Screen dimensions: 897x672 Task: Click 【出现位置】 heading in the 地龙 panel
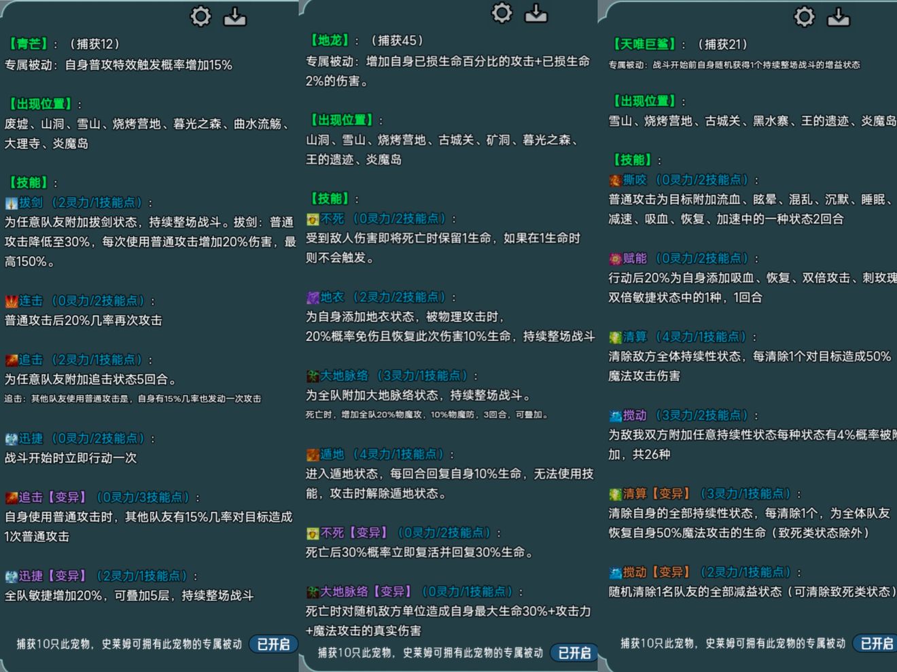[x=342, y=120]
